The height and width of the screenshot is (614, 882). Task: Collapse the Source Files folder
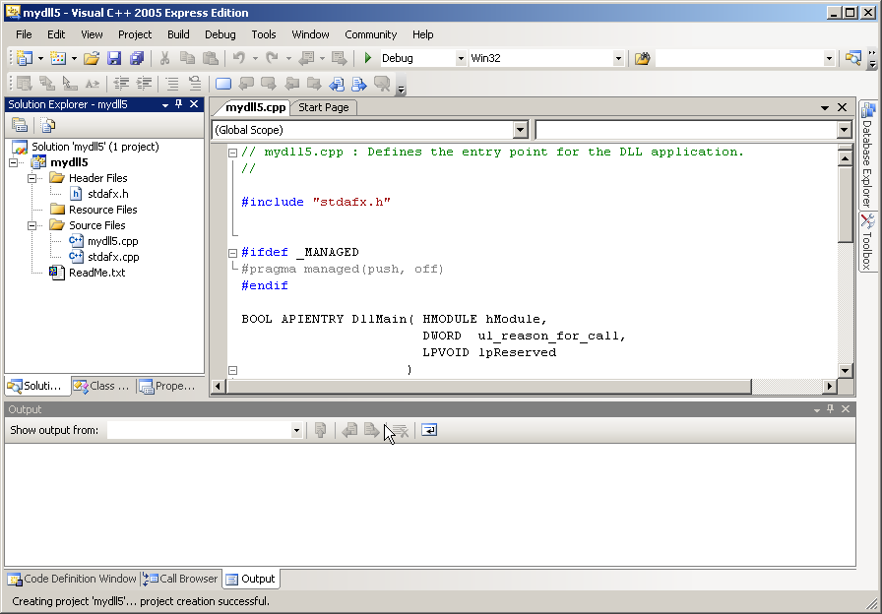tap(32, 225)
